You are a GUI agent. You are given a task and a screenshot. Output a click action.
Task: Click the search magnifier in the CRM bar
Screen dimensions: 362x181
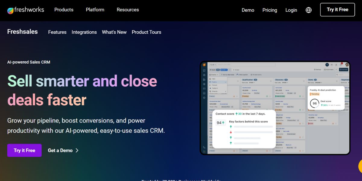[211, 65]
